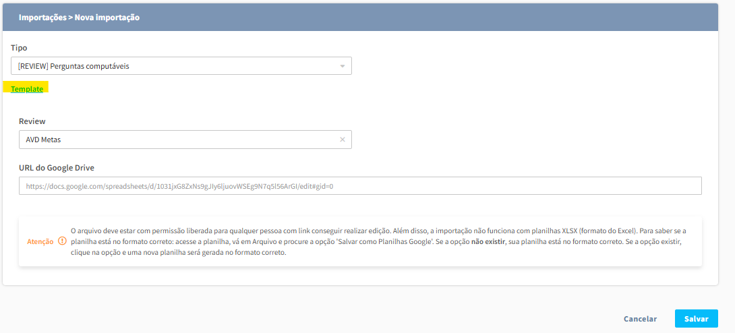Click the green Template link
This screenshot has height=333, width=735.
[x=27, y=89]
